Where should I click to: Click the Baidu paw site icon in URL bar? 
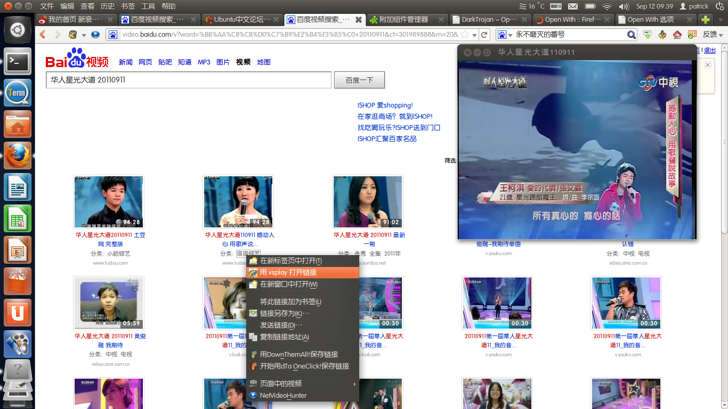(112, 35)
